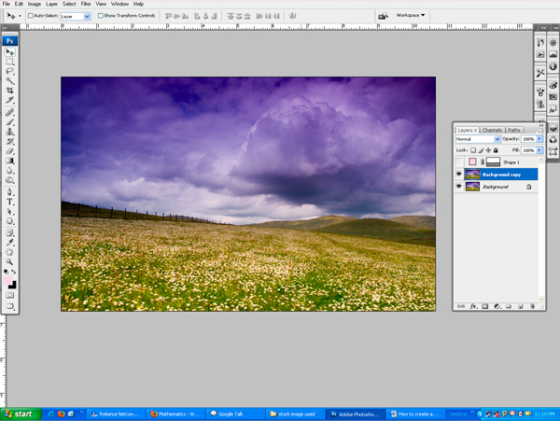Open the Fill slider arrow
Viewport: 560px width, 421px height.
tap(539, 150)
